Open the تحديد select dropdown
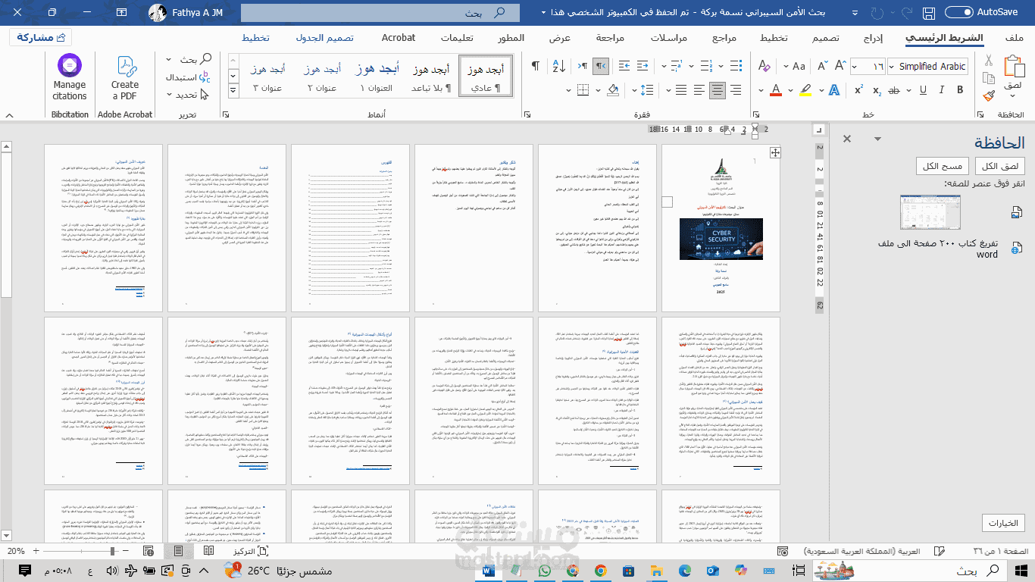Viewport: 1035px width, 582px height. coord(188,95)
